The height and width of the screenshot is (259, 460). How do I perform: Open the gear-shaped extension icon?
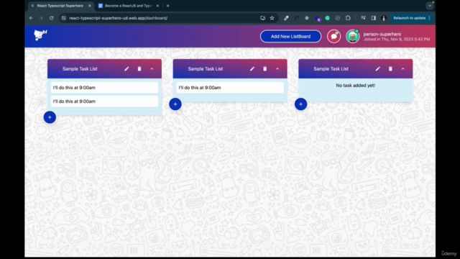[307, 18]
